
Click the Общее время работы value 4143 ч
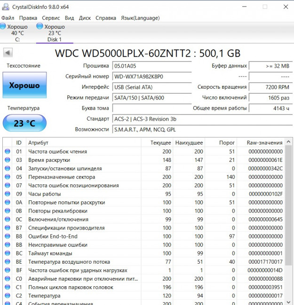click(x=270, y=108)
